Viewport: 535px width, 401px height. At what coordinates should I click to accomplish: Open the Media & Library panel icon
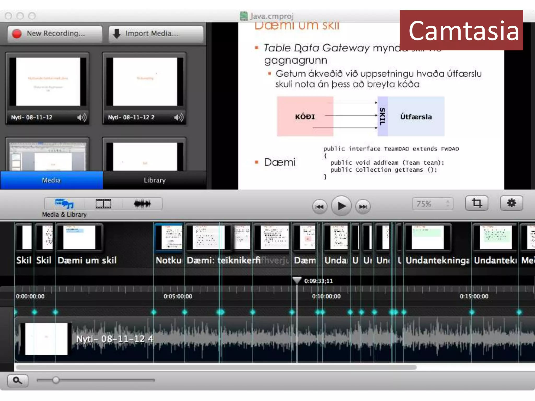[x=64, y=204]
